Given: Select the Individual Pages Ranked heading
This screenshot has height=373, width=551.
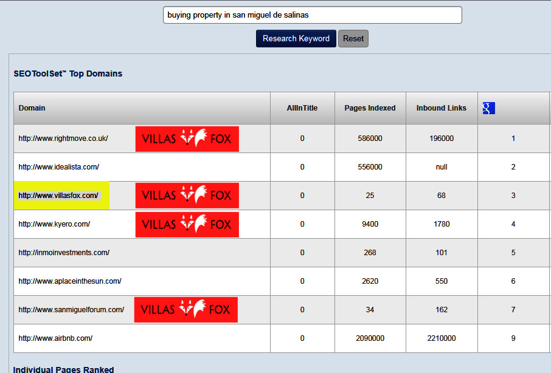Looking at the screenshot, I should (64, 369).
